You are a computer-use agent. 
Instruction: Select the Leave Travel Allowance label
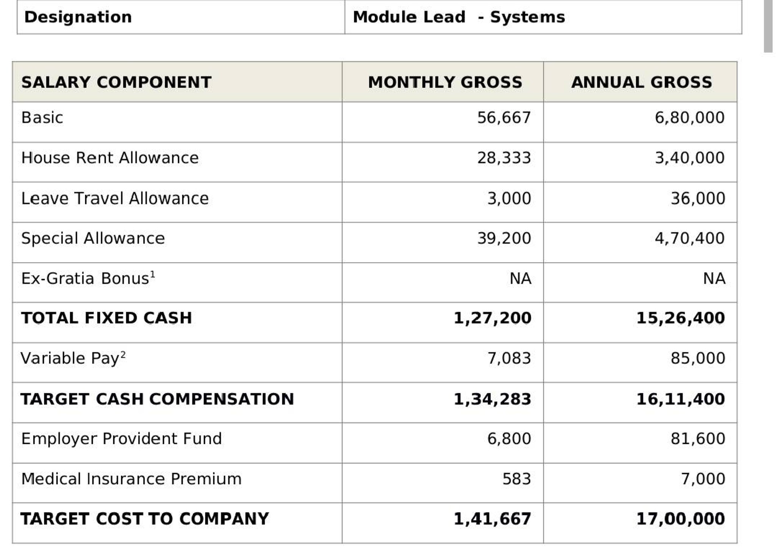(115, 198)
